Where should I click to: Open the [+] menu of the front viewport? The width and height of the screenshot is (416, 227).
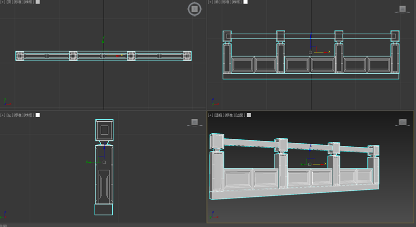click(211, 2)
